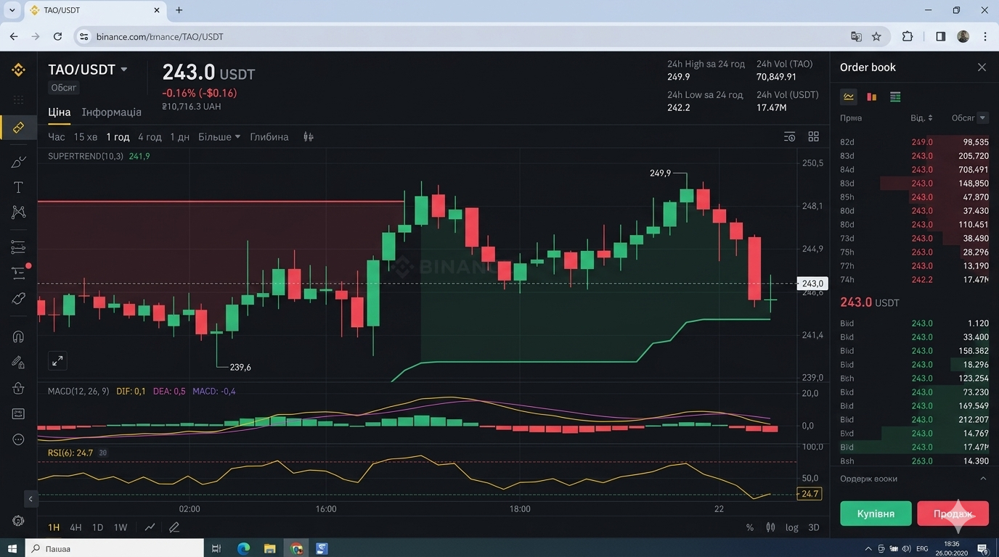Select the 1 дн timeframe
Screen dimensions: 999x557
click(179, 136)
